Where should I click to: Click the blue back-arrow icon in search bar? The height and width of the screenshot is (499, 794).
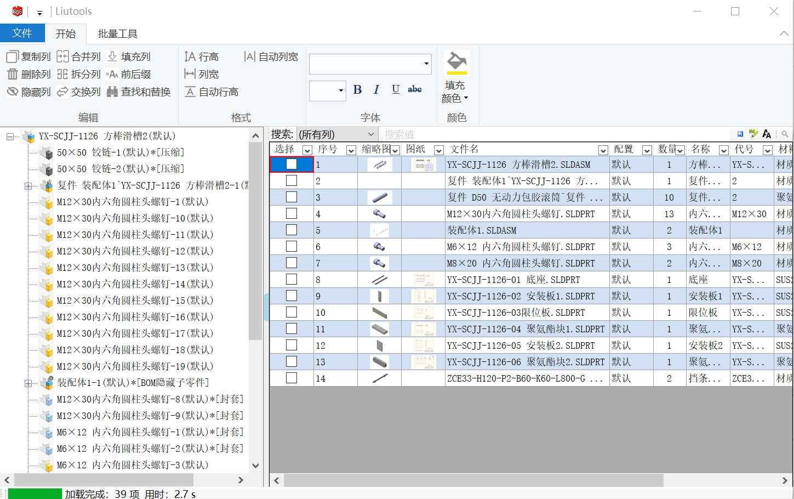point(740,134)
